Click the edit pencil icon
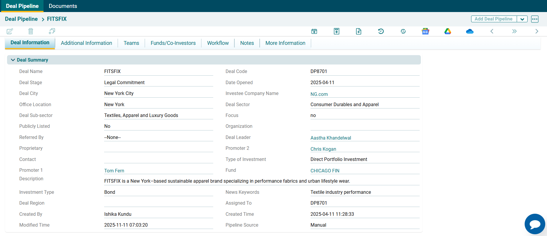This screenshot has height=236, width=547. pos(10,31)
